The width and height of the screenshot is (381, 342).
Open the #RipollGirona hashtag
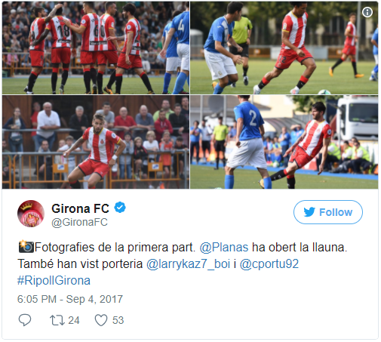pos(54,280)
